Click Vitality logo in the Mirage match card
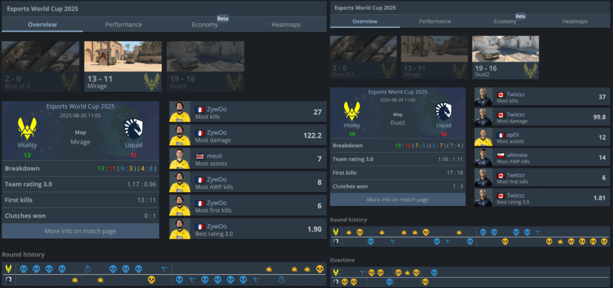Viewport: 613px width, 288px height. tap(28, 129)
